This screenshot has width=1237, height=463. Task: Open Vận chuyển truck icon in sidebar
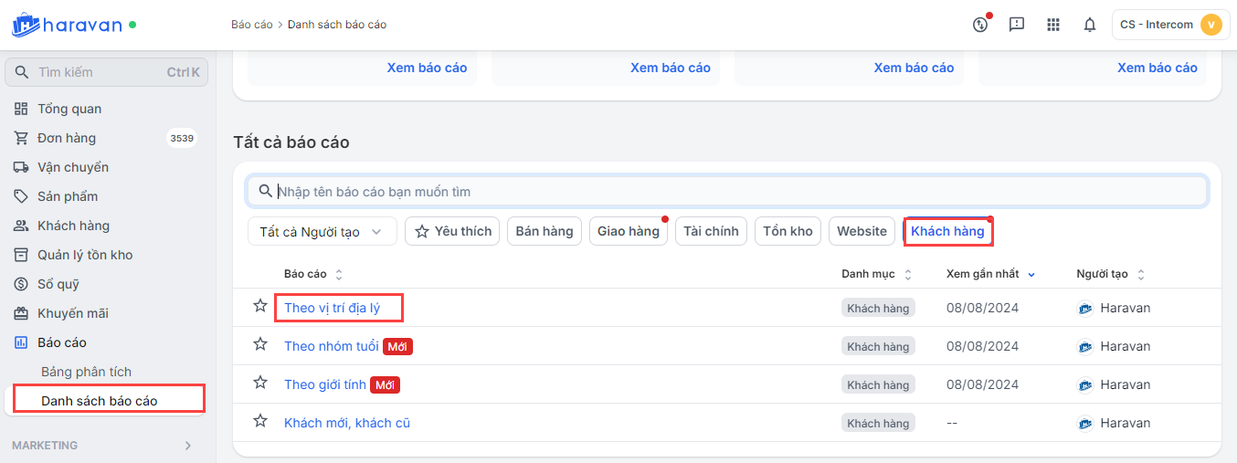(x=21, y=167)
